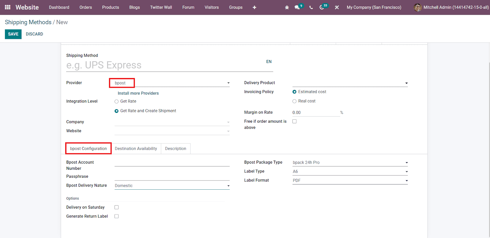Click the SAVE button
The image size is (490, 238).
tap(13, 34)
